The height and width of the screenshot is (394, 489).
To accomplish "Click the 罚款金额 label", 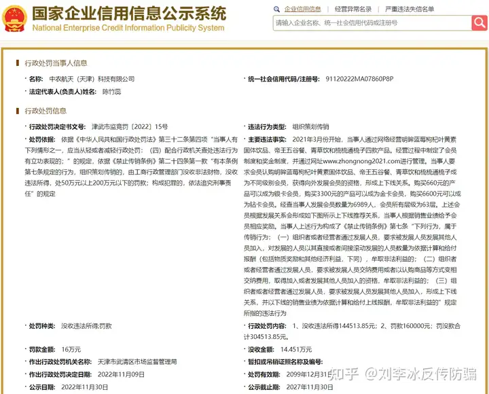I will pyautogui.click(x=42, y=349).
